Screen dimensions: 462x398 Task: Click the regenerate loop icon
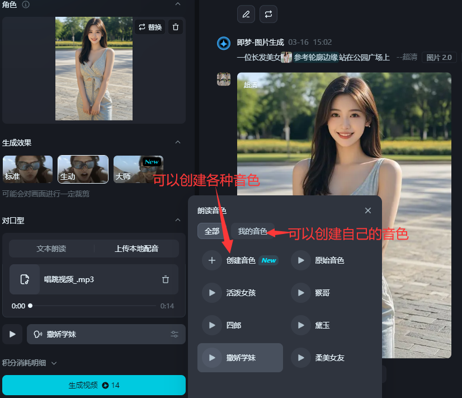pyautogui.click(x=268, y=14)
